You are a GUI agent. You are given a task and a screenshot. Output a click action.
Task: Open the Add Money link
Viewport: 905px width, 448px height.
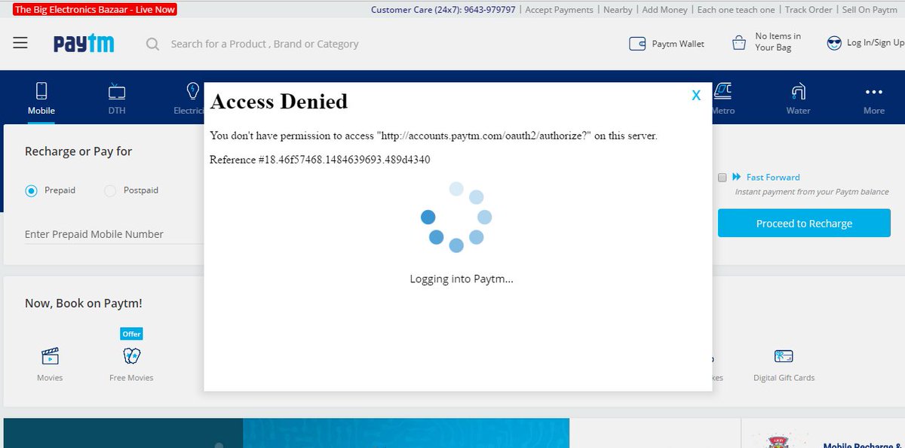click(x=664, y=10)
